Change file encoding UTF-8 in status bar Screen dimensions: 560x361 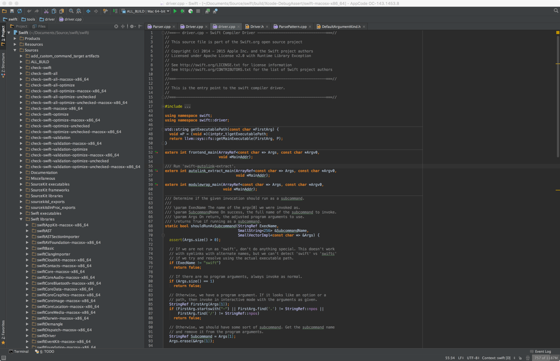473,358
